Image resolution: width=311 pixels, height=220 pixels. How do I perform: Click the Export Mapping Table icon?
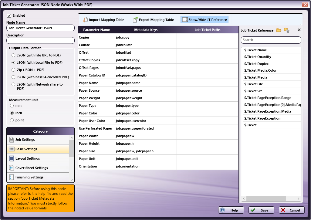pos(135,20)
